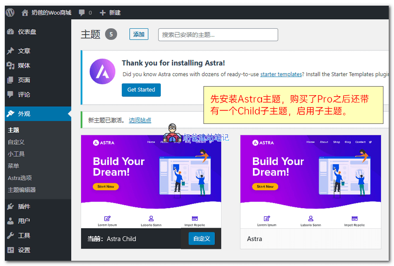Click the 自定义 button on Astra Child

click(202, 238)
